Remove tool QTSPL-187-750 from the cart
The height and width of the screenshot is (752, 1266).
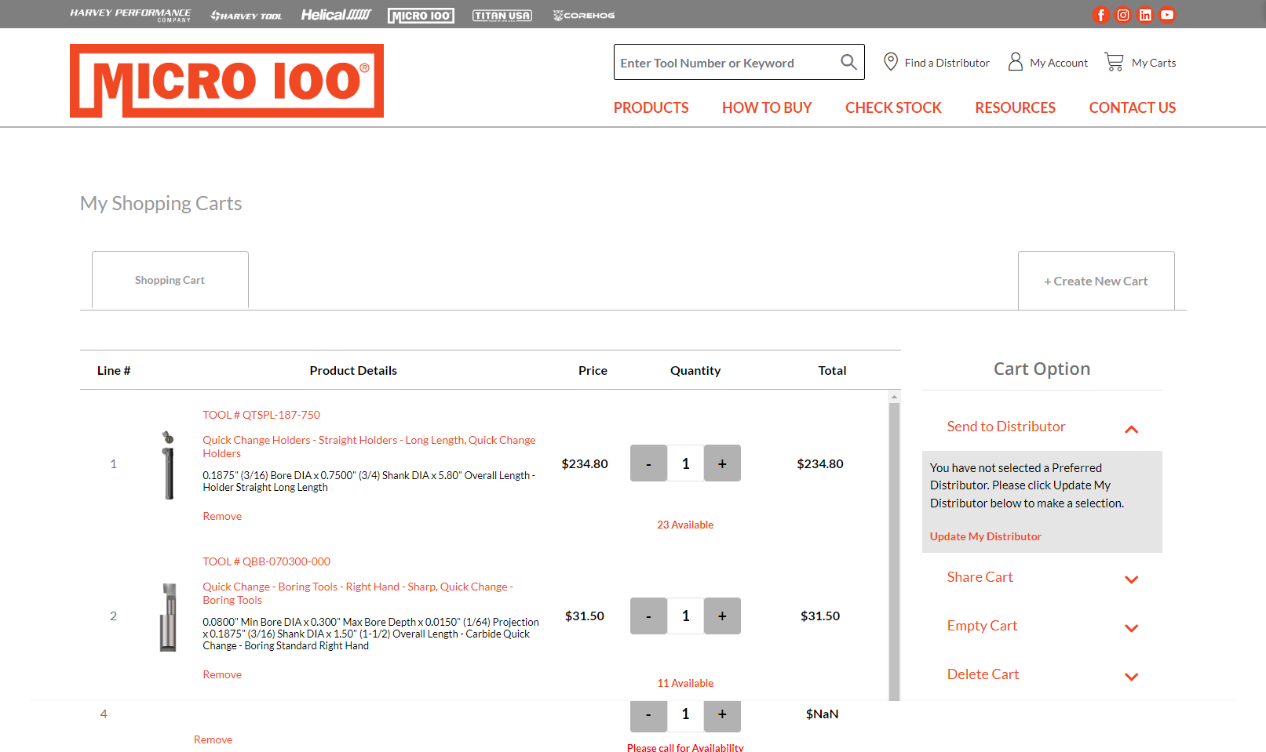(221, 515)
